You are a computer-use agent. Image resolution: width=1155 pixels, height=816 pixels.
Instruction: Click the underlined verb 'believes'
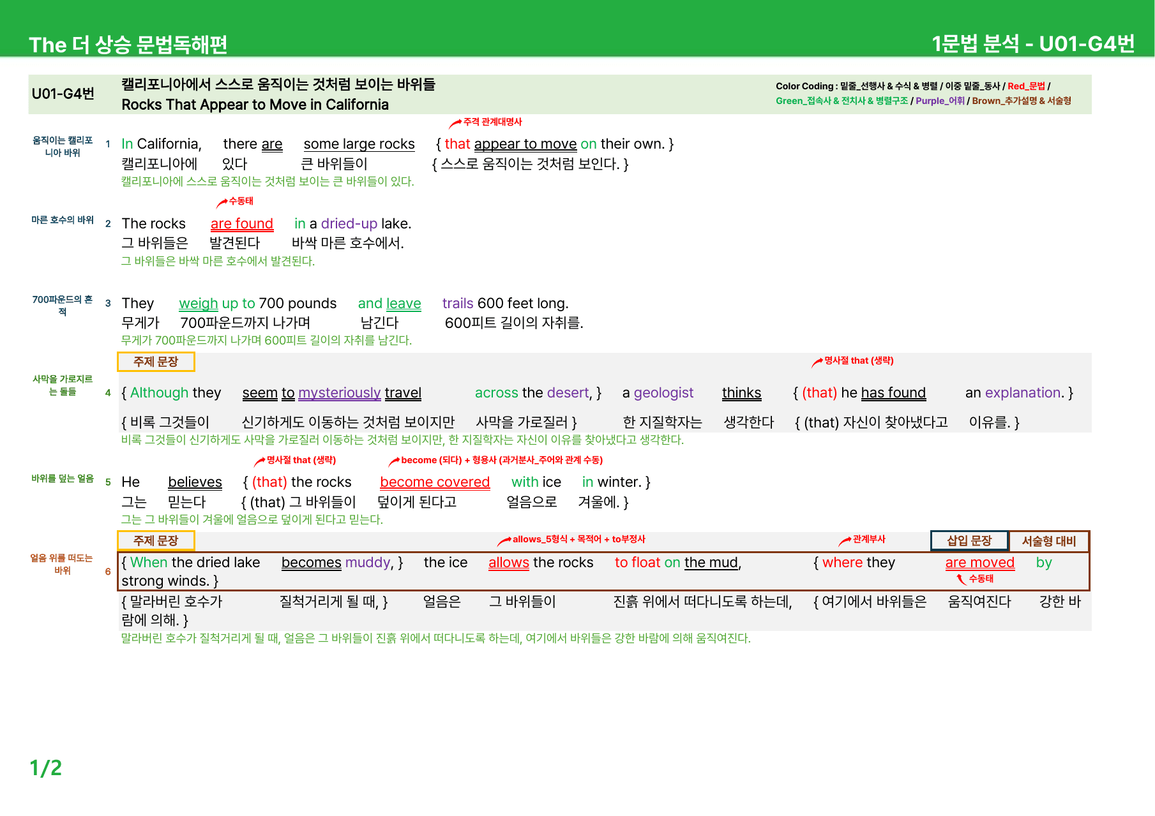pos(195,482)
